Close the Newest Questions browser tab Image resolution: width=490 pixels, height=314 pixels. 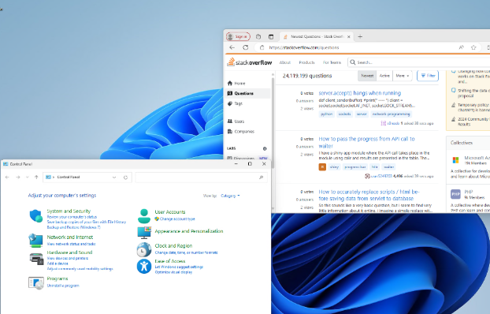[349, 36]
